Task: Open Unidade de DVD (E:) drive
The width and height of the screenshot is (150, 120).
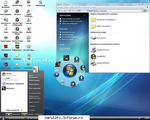Action: [100, 63]
